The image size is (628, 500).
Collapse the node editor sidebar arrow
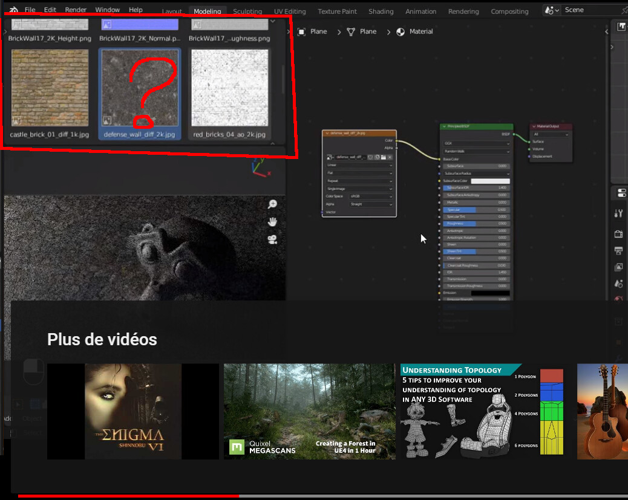pyautogui.click(x=606, y=31)
